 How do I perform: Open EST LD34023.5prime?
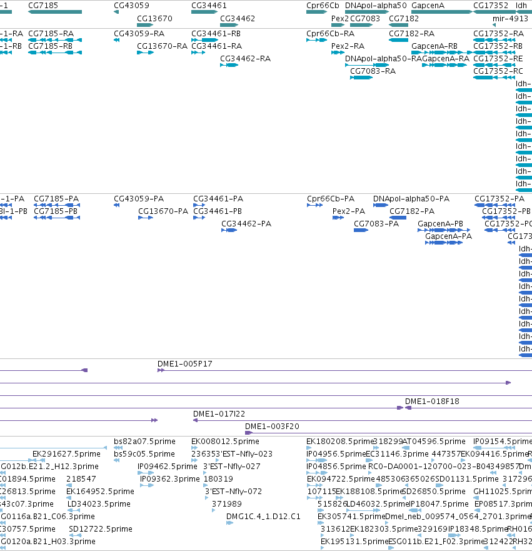point(99,504)
